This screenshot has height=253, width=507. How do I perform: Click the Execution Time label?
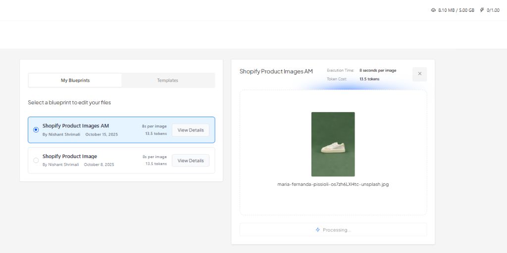(x=341, y=70)
